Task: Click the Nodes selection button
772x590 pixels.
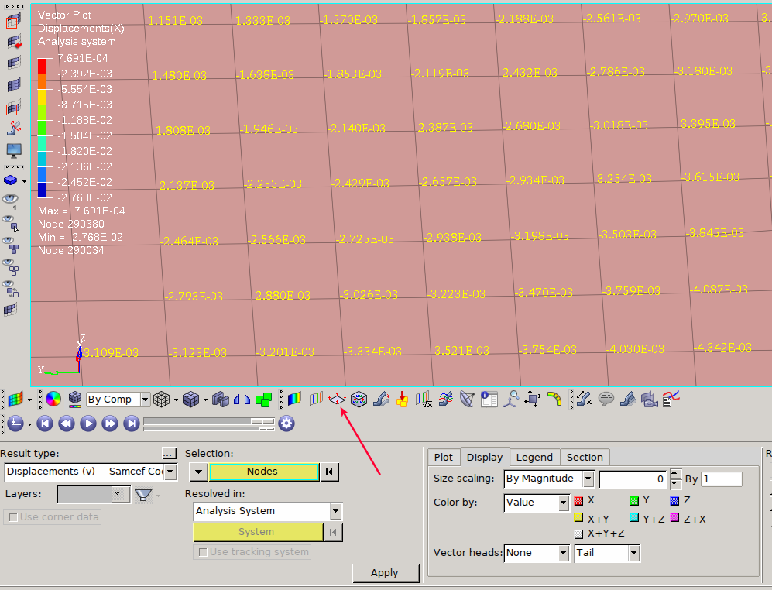Action: tap(263, 472)
